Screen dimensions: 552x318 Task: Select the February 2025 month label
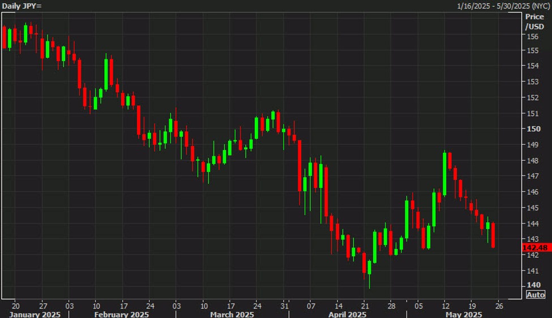click(x=121, y=314)
